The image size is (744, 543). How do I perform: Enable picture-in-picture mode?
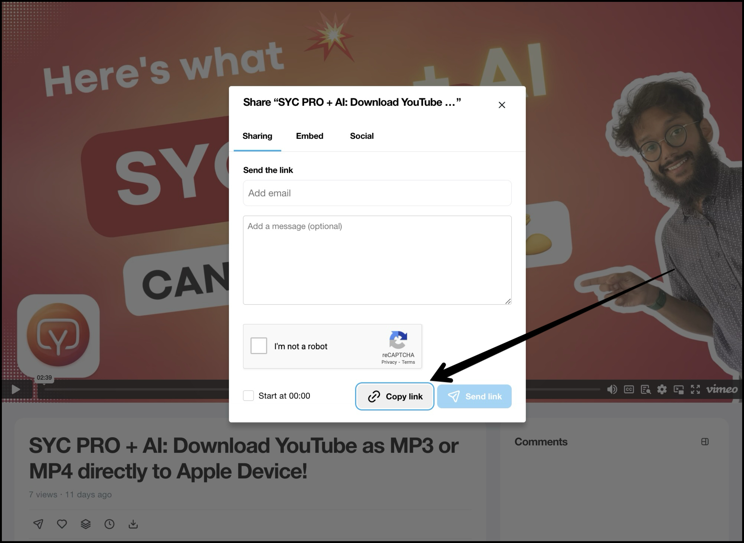click(679, 389)
